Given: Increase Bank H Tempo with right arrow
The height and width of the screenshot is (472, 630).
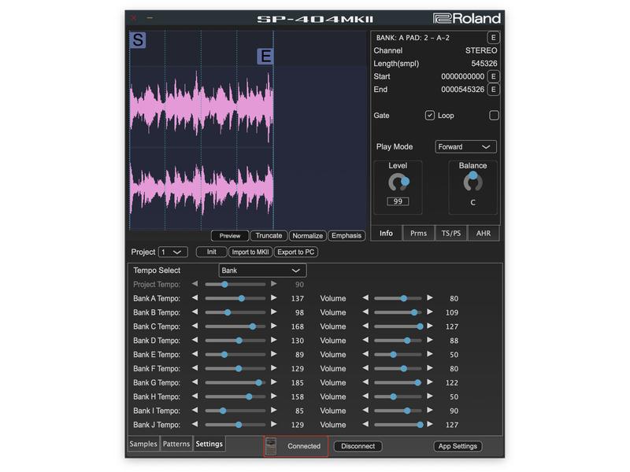Looking at the screenshot, I should tap(273, 396).
